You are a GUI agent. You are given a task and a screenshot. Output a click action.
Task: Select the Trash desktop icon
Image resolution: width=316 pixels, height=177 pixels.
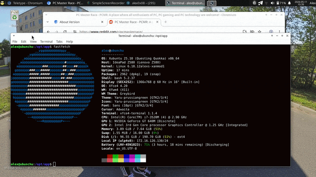tap(15, 19)
